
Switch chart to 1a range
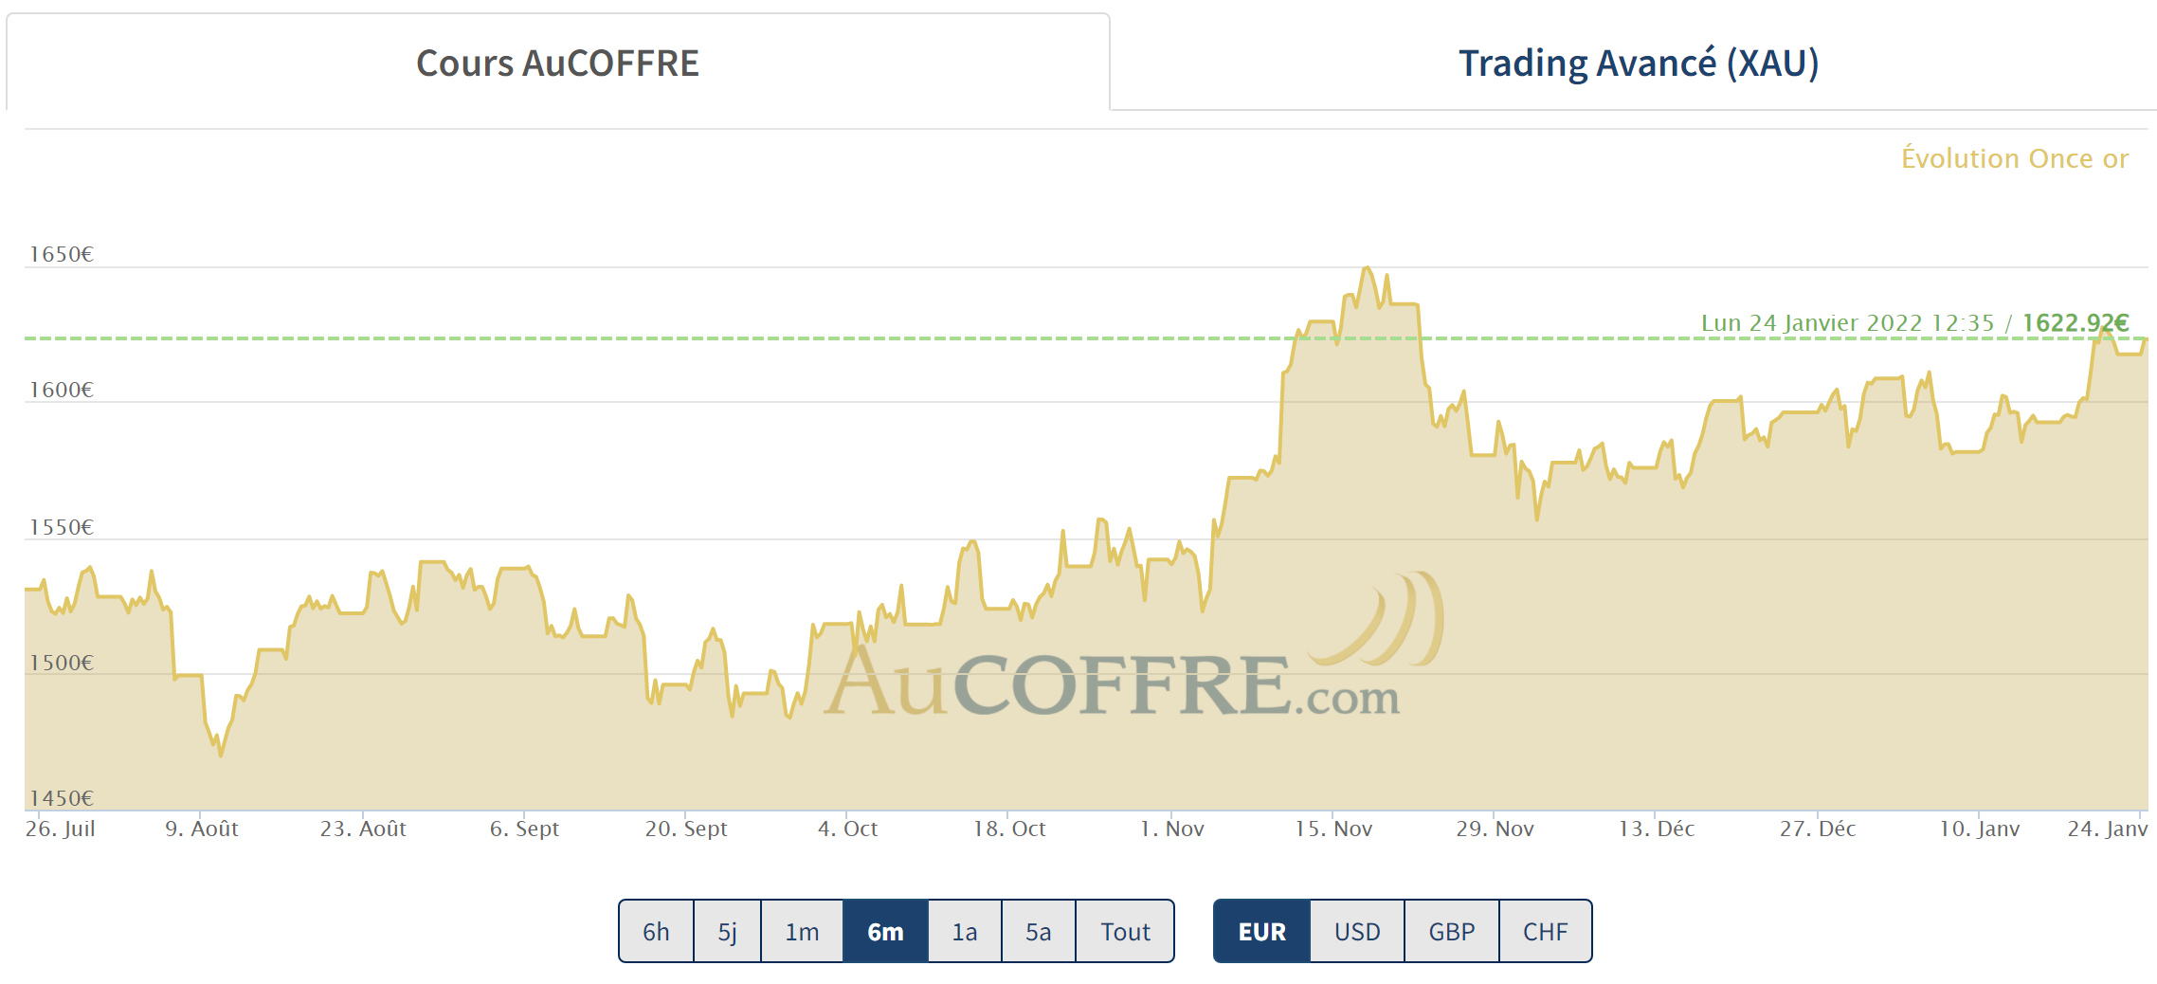[964, 932]
